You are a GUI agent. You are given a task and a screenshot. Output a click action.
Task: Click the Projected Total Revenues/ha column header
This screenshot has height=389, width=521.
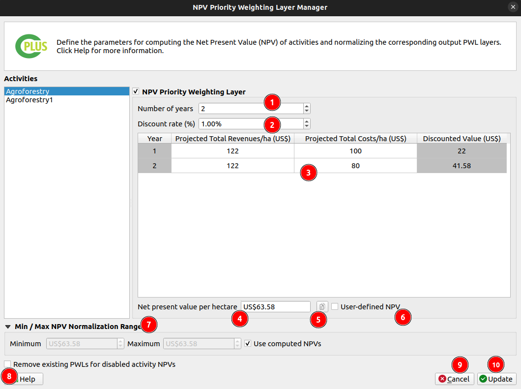coord(232,139)
